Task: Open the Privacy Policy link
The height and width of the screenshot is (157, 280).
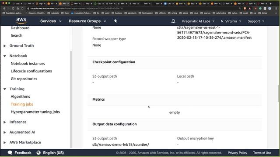Action: pyautogui.click(x=237, y=153)
